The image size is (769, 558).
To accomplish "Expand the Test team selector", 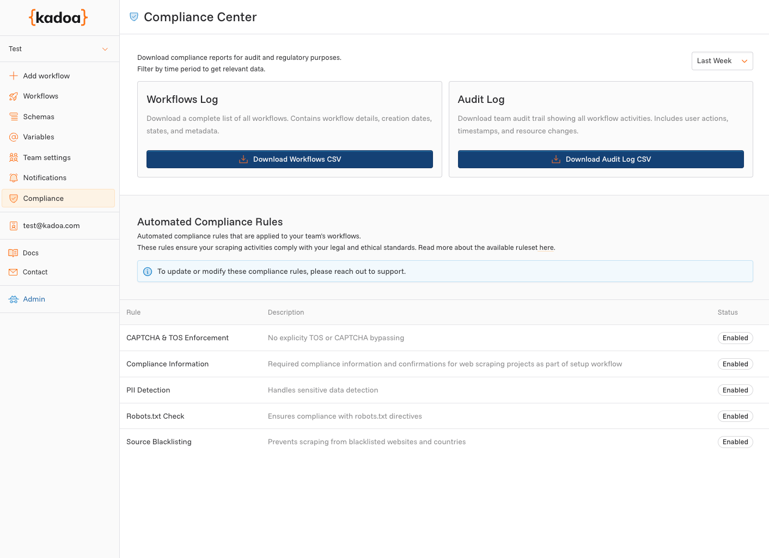I will pyautogui.click(x=59, y=49).
